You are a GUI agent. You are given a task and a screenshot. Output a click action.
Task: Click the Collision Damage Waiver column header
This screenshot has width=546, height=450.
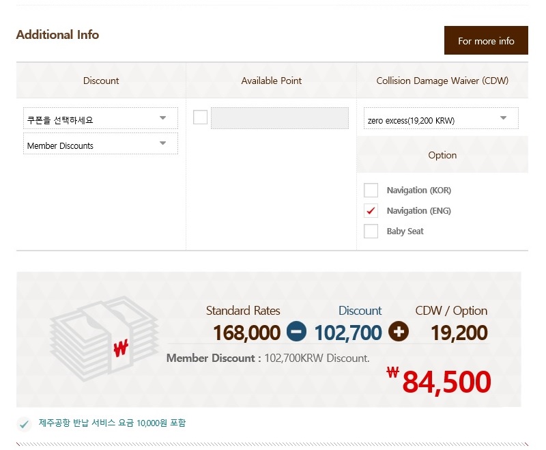pos(442,81)
